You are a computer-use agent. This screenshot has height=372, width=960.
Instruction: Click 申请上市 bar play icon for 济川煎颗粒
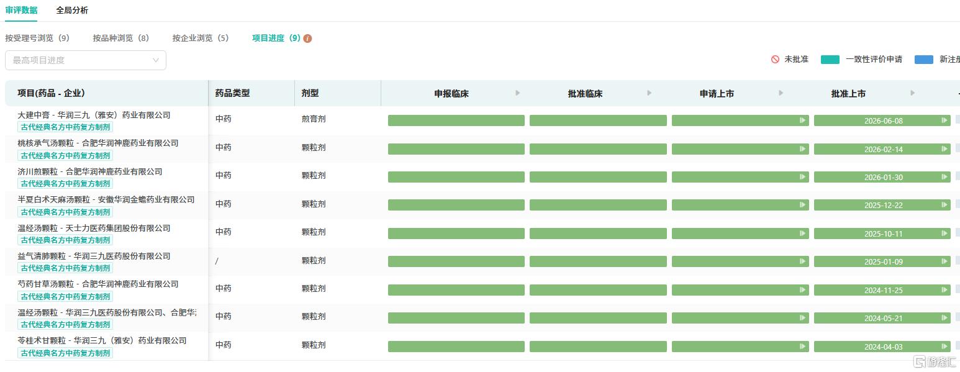[803, 177]
